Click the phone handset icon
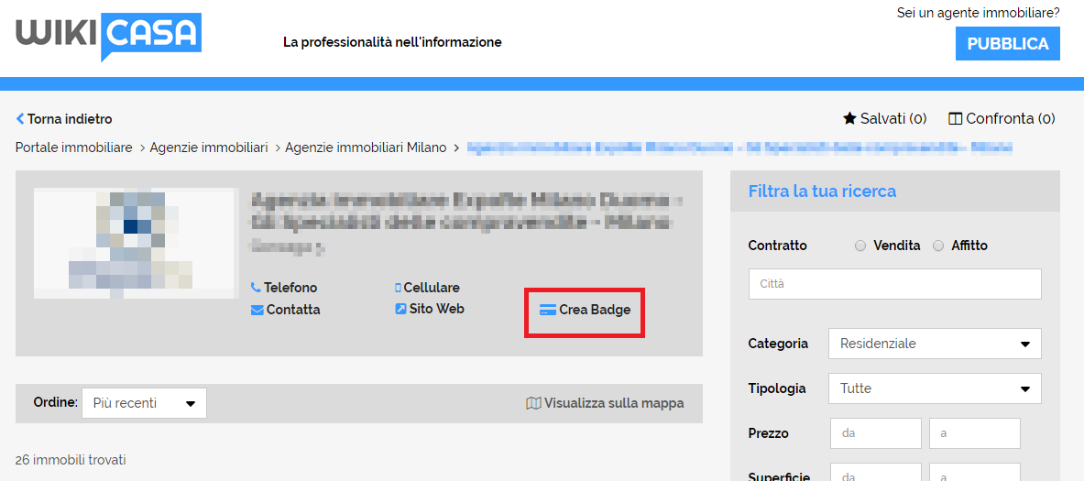The image size is (1084, 481). (256, 288)
